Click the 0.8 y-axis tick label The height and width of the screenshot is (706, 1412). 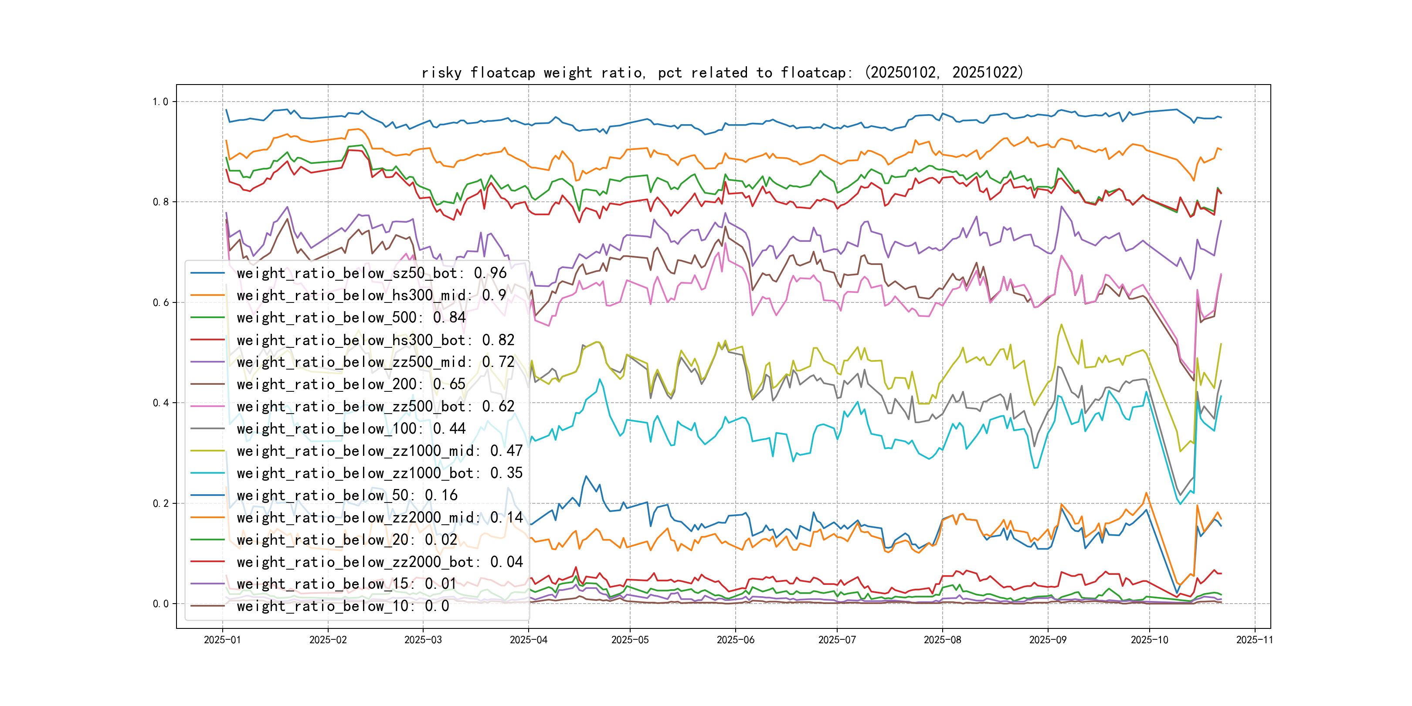click(x=161, y=202)
